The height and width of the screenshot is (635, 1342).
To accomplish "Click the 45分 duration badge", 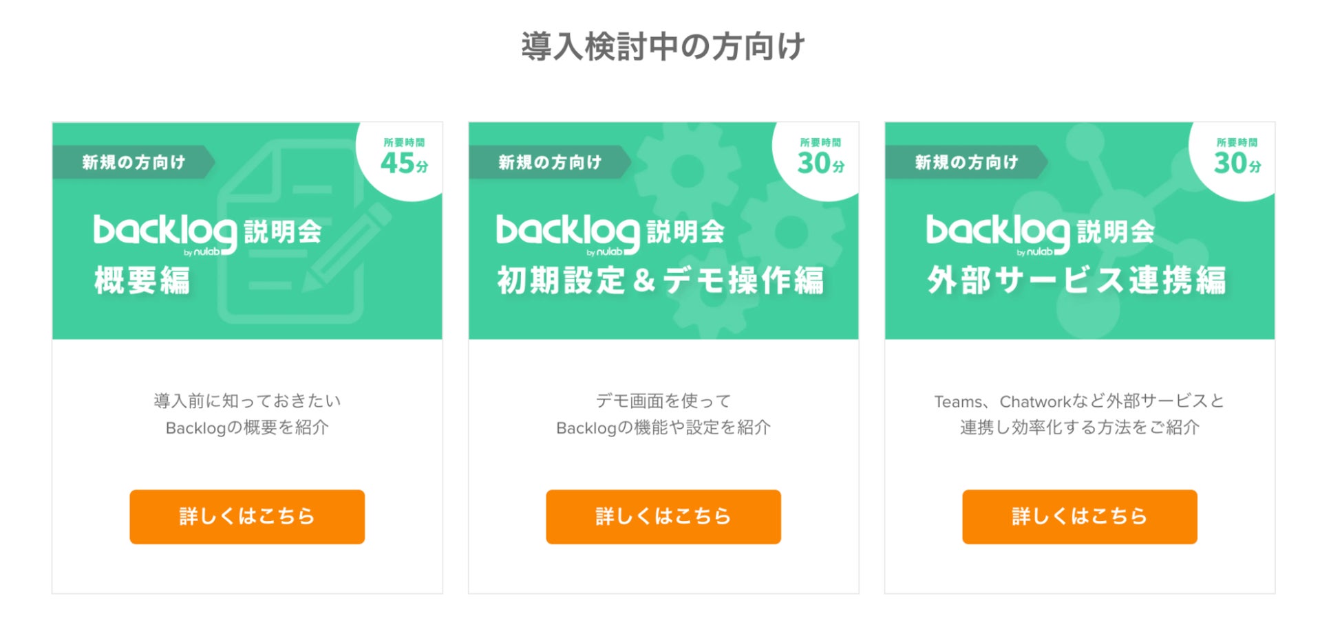I will point(404,158).
